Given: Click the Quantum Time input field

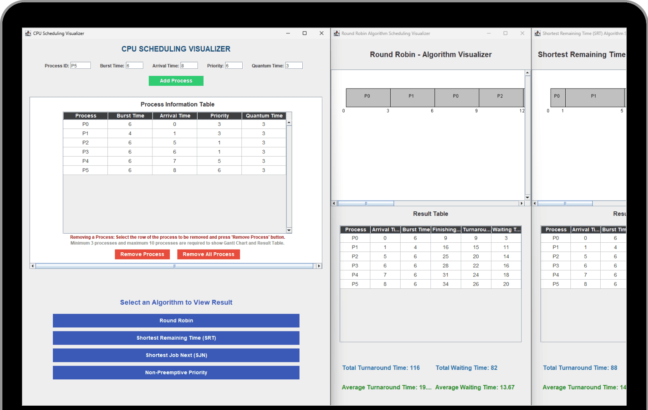Looking at the screenshot, I should click(294, 65).
